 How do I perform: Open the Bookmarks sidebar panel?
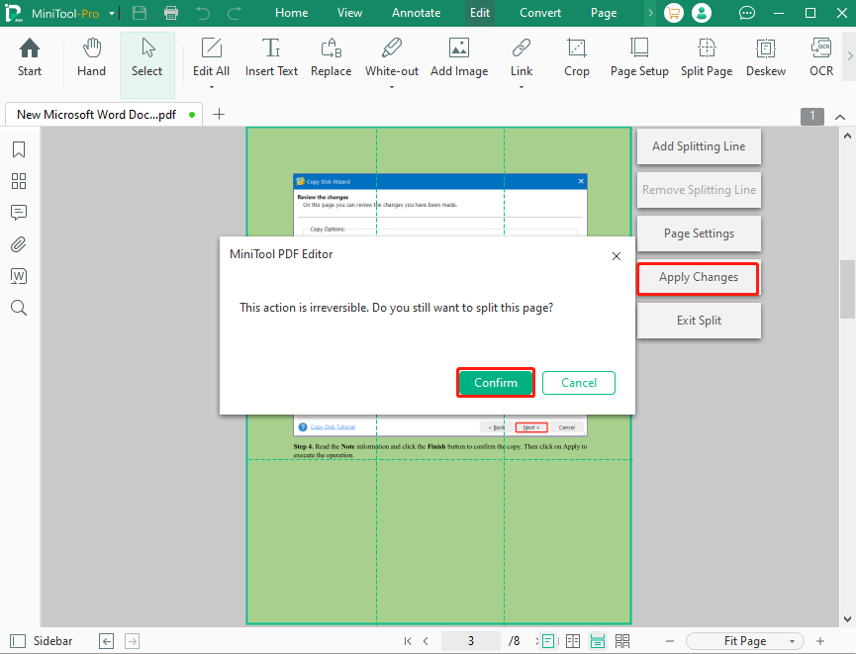coord(19,149)
